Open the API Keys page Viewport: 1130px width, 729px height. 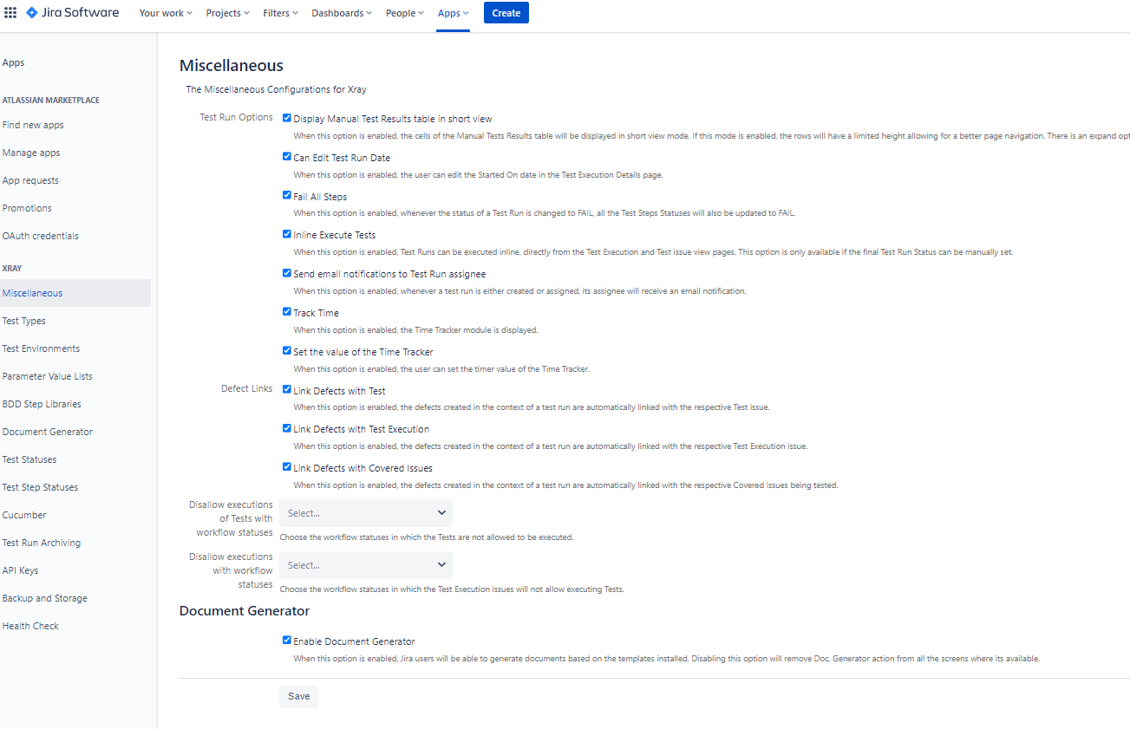point(21,570)
